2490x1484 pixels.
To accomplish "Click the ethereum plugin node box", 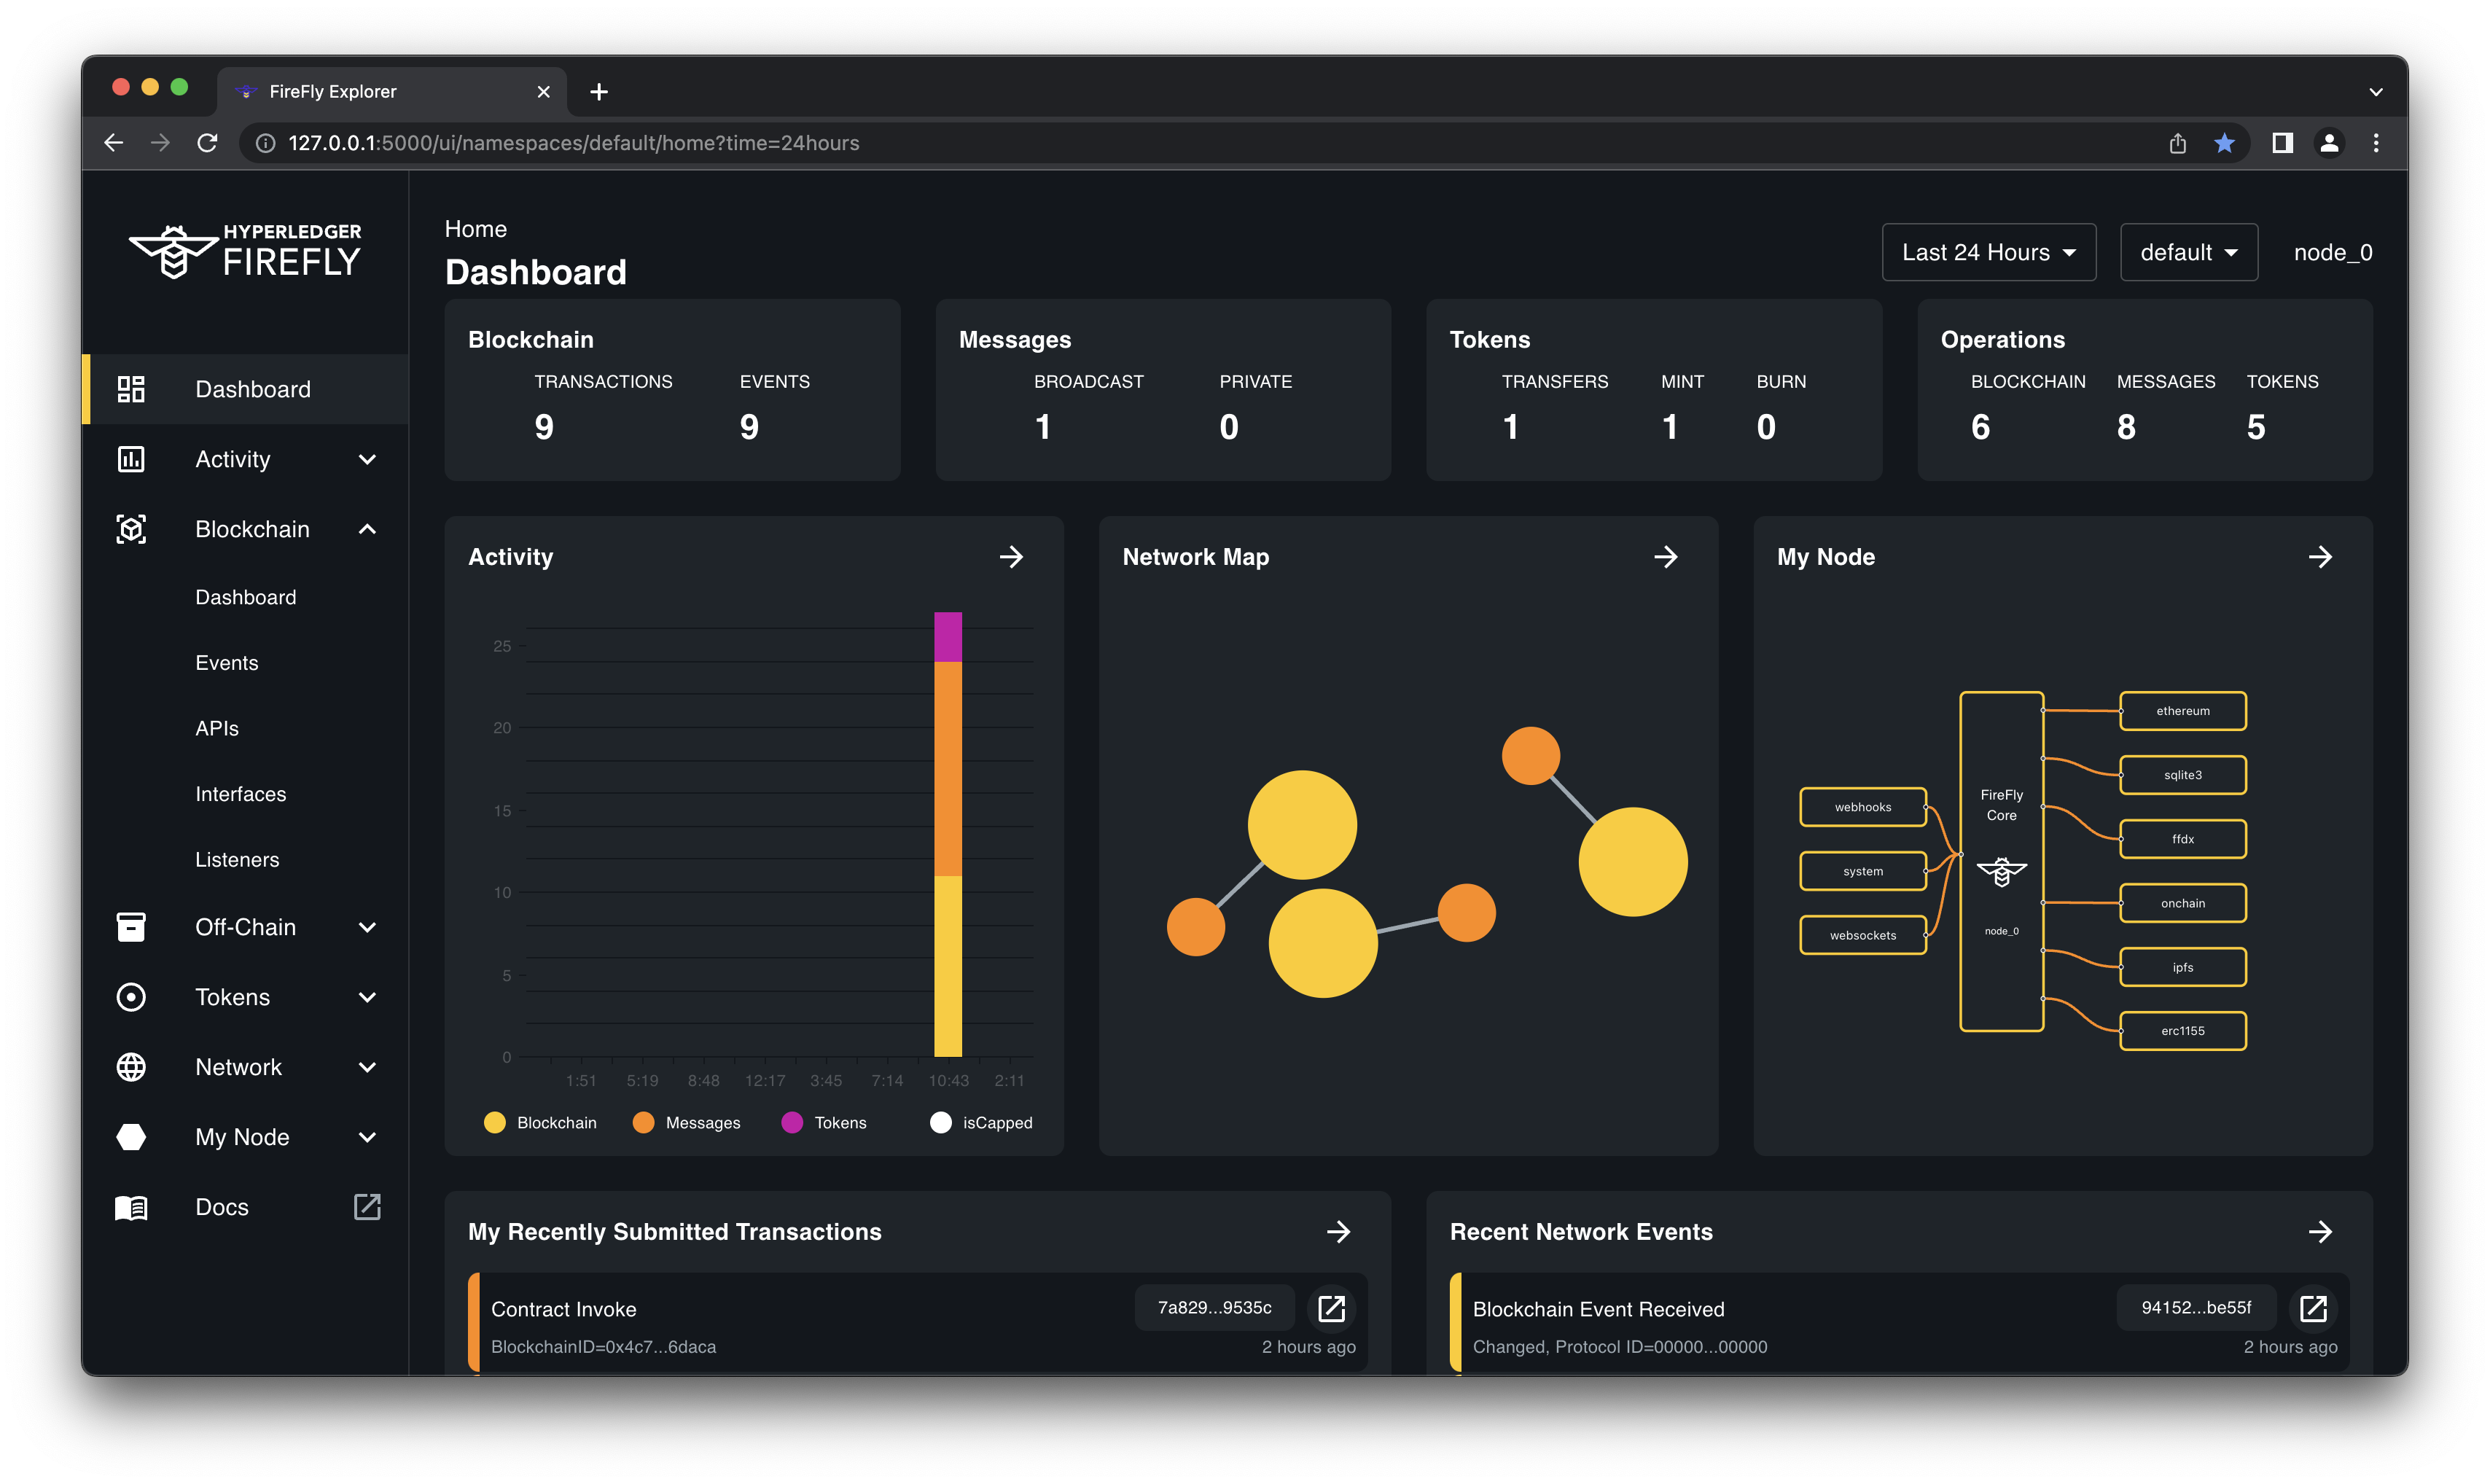I will point(2182,711).
